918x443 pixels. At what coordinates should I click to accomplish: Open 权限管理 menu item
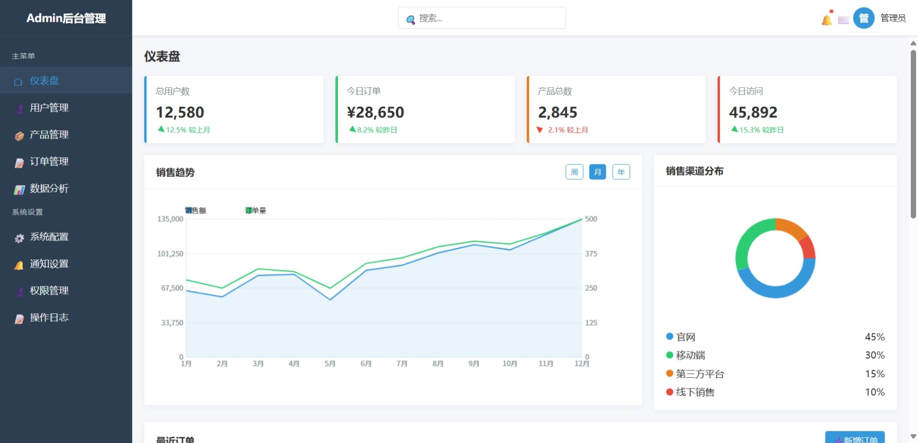(49, 290)
